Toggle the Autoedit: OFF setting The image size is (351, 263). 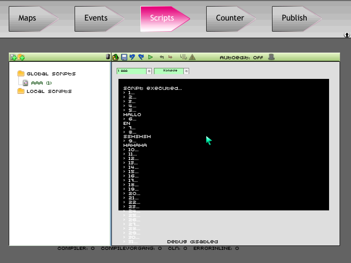pos(241,57)
